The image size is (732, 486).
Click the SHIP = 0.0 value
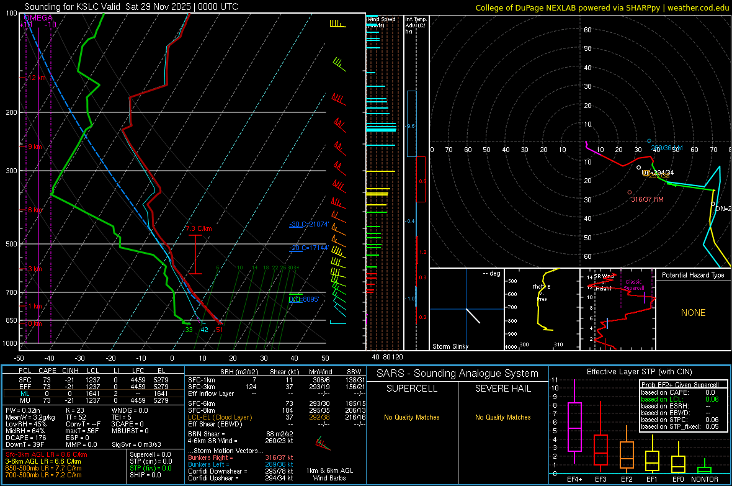145,475
